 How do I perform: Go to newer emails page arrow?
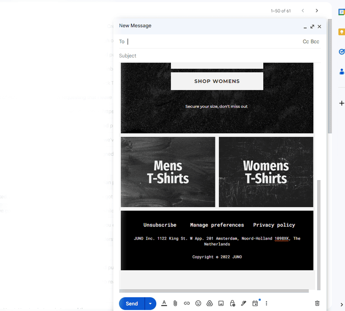point(303,10)
